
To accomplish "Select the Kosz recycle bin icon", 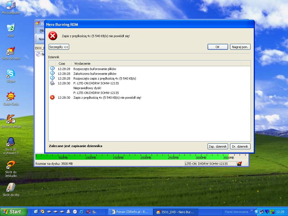I will pyautogui.click(x=11, y=30).
